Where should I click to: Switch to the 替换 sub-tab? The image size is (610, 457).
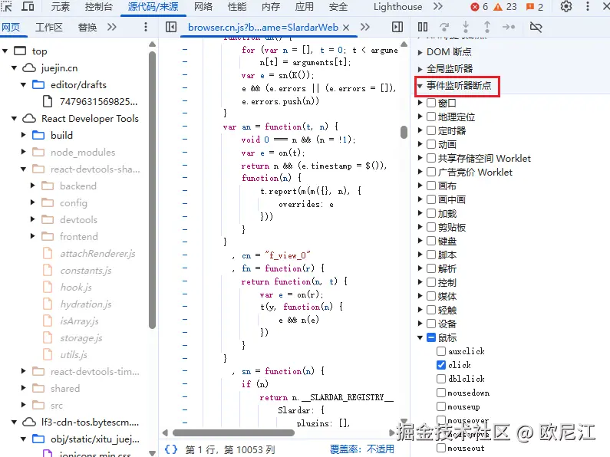(x=87, y=27)
